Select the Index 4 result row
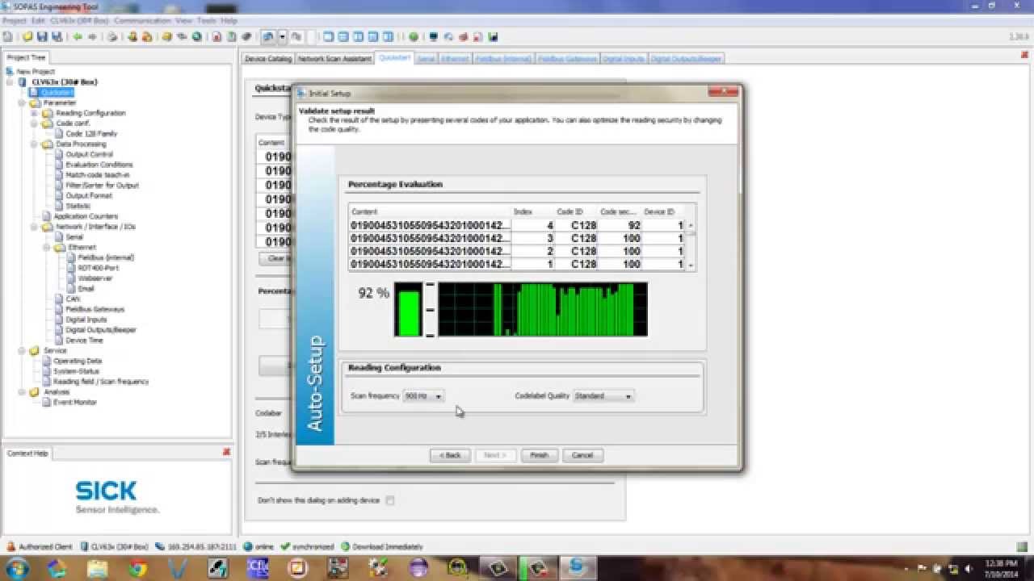The width and height of the screenshot is (1034, 581). tap(518, 226)
